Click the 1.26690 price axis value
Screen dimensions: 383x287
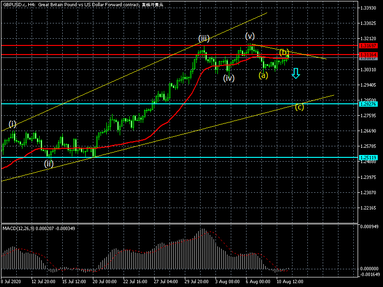368,131
